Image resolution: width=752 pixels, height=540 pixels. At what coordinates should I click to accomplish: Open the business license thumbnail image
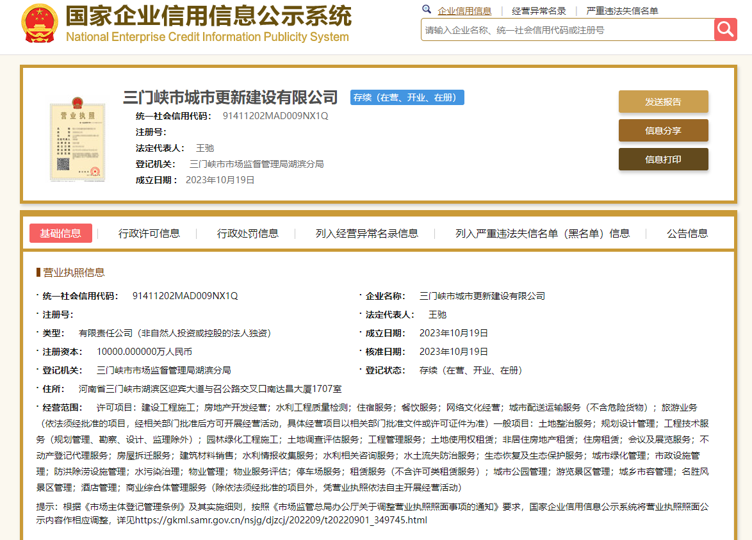(x=78, y=139)
